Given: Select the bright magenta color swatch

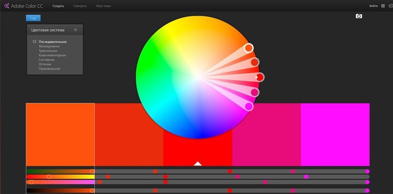Looking at the screenshot, I should [x=335, y=135].
